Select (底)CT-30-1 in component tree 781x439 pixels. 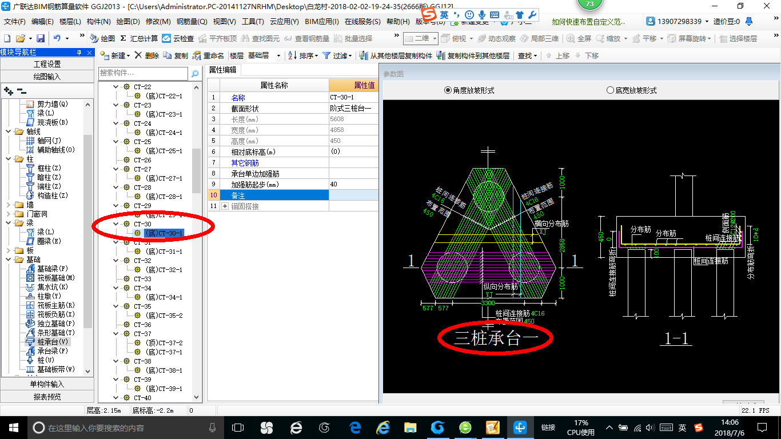164,233
